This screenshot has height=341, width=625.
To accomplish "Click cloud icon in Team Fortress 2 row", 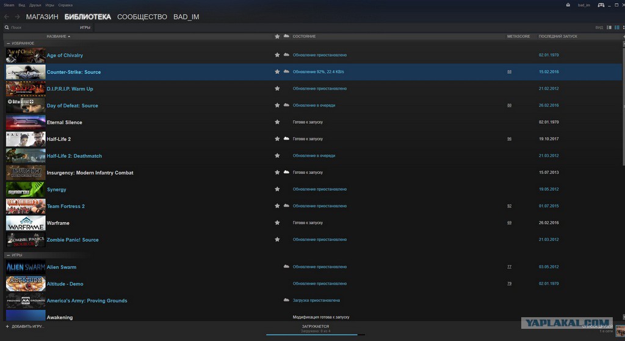I will [x=286, y=206].
